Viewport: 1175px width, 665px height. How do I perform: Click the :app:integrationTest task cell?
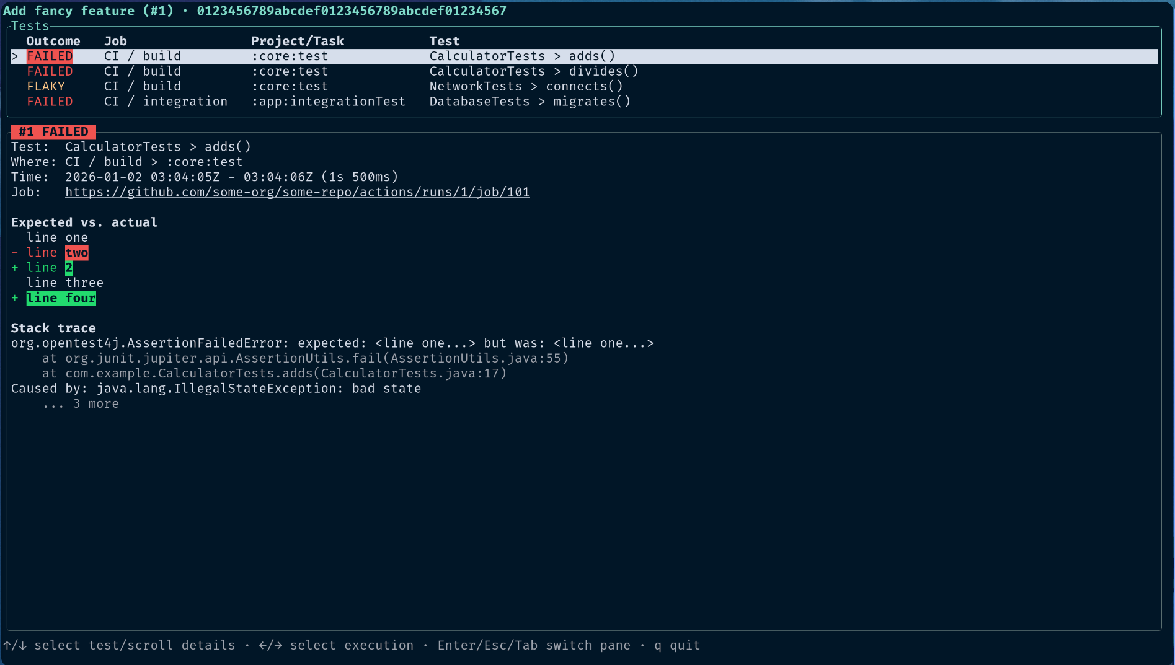tap(329, 102)
